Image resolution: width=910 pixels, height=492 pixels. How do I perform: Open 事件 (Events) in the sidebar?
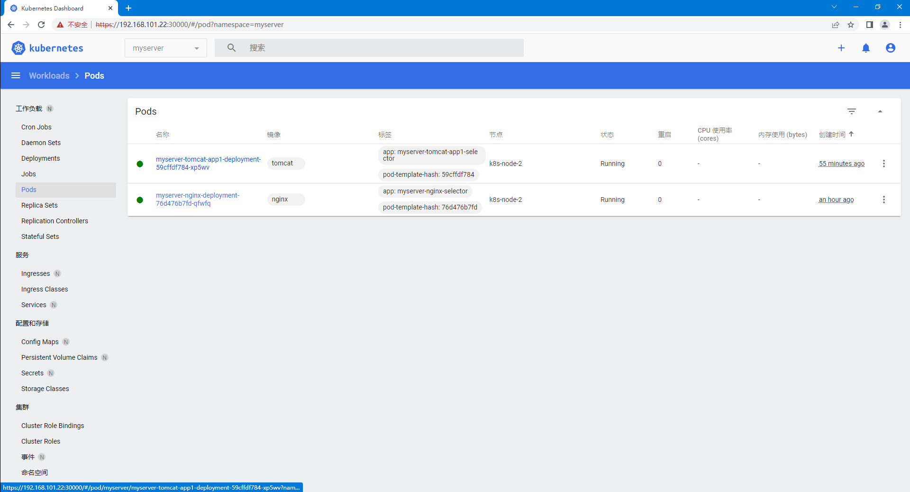point(28,457)
